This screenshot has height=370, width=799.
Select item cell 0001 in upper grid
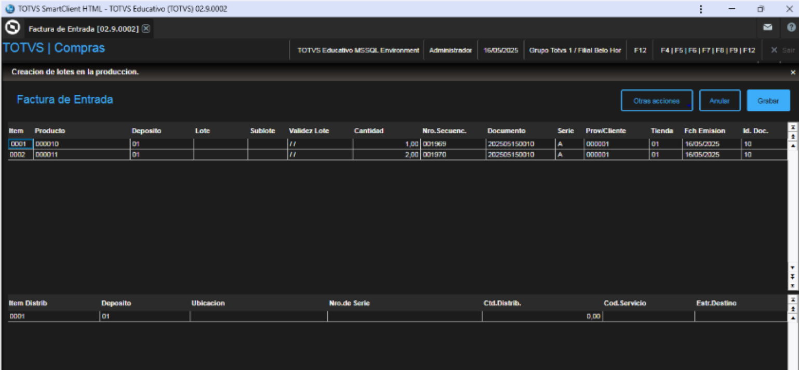point(21,144)
